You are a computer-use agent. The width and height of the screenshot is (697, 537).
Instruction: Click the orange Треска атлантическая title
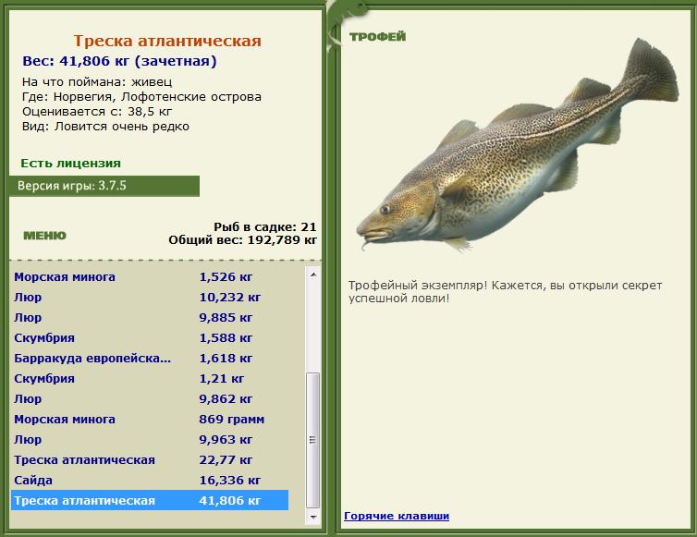167,41
